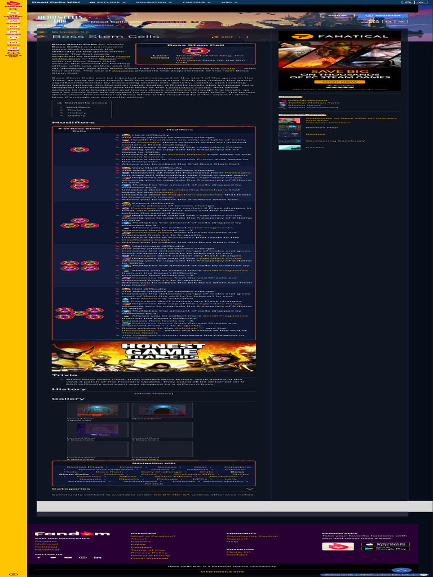This screenshot has width=433, height=577.
Task: Go to the Anime section in the sidebar
Action: [x=14, y=27]
